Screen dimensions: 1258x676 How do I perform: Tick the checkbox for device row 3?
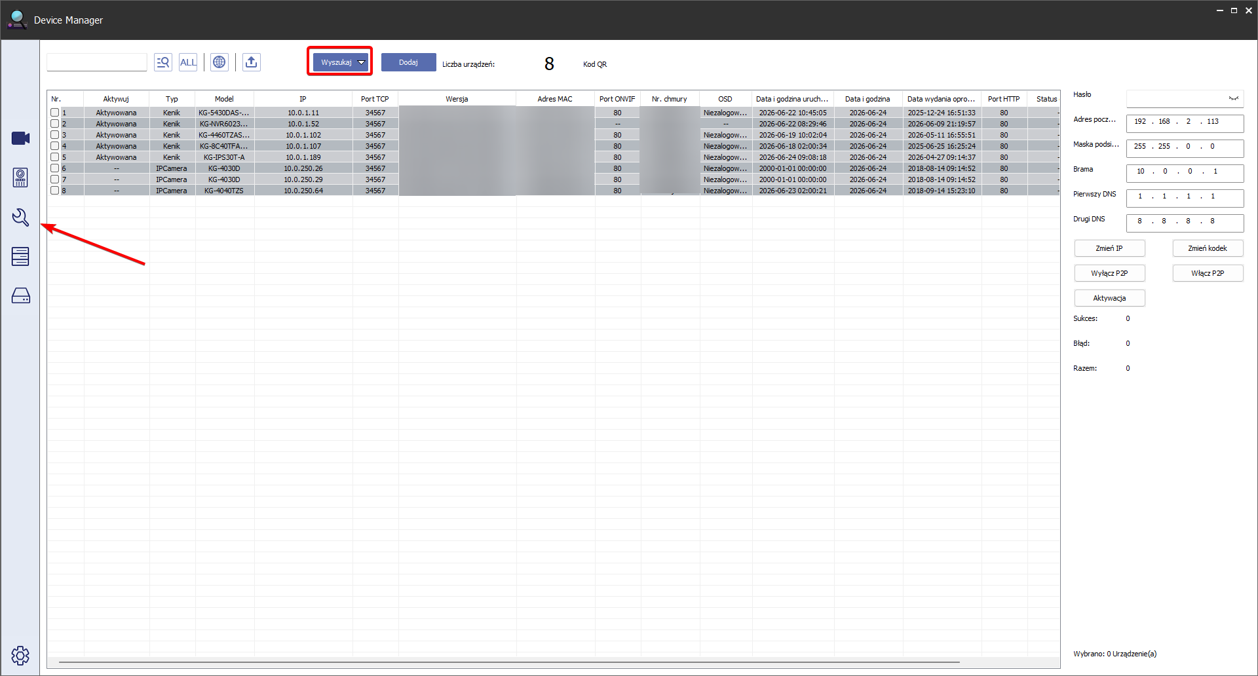tap(55, 135)
